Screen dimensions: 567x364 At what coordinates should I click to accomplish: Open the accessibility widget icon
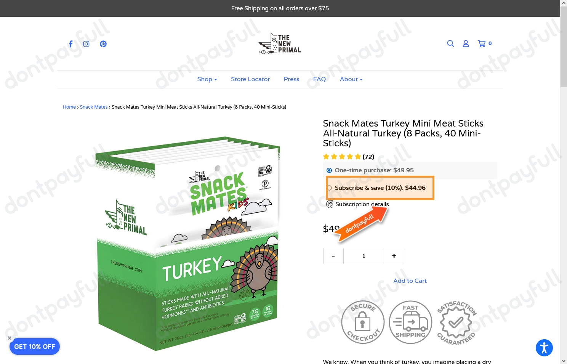click(544, 348)
